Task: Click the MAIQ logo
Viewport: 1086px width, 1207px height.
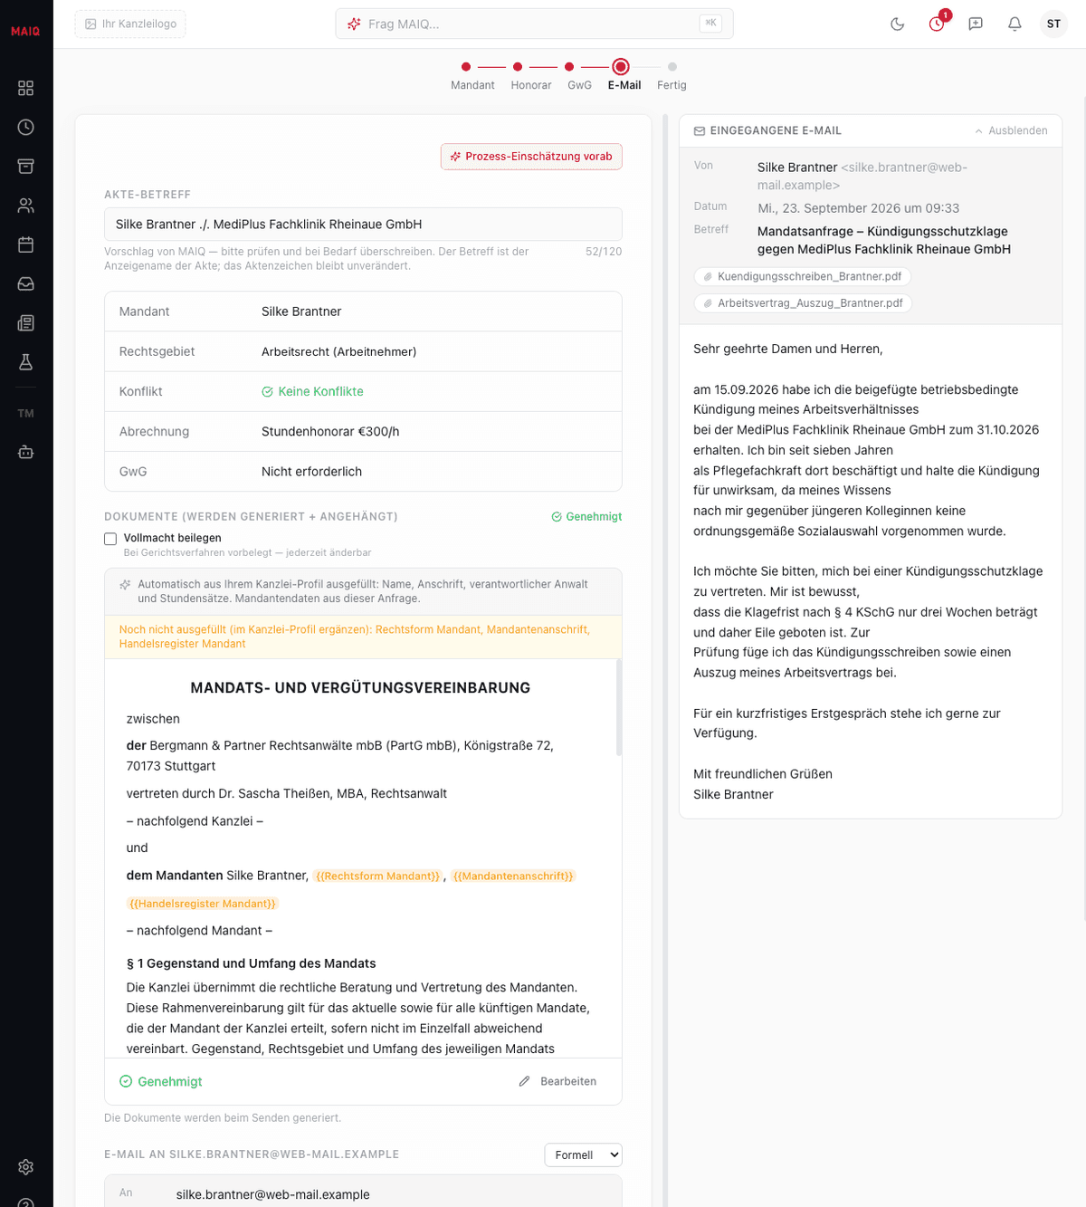Action: coord(25,32)
